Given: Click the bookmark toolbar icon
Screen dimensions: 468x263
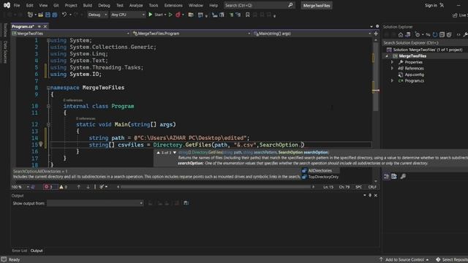Looking at the screenshot, I should tap(247, 15).
